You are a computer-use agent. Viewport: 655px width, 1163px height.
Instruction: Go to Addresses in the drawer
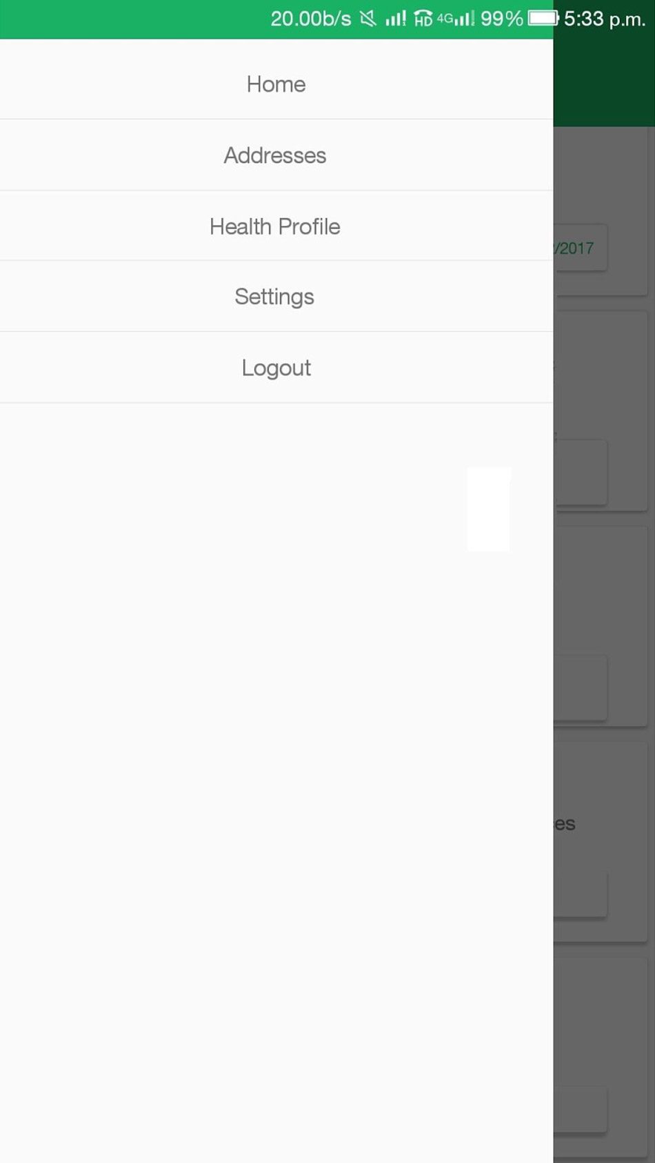pos(276,155)
